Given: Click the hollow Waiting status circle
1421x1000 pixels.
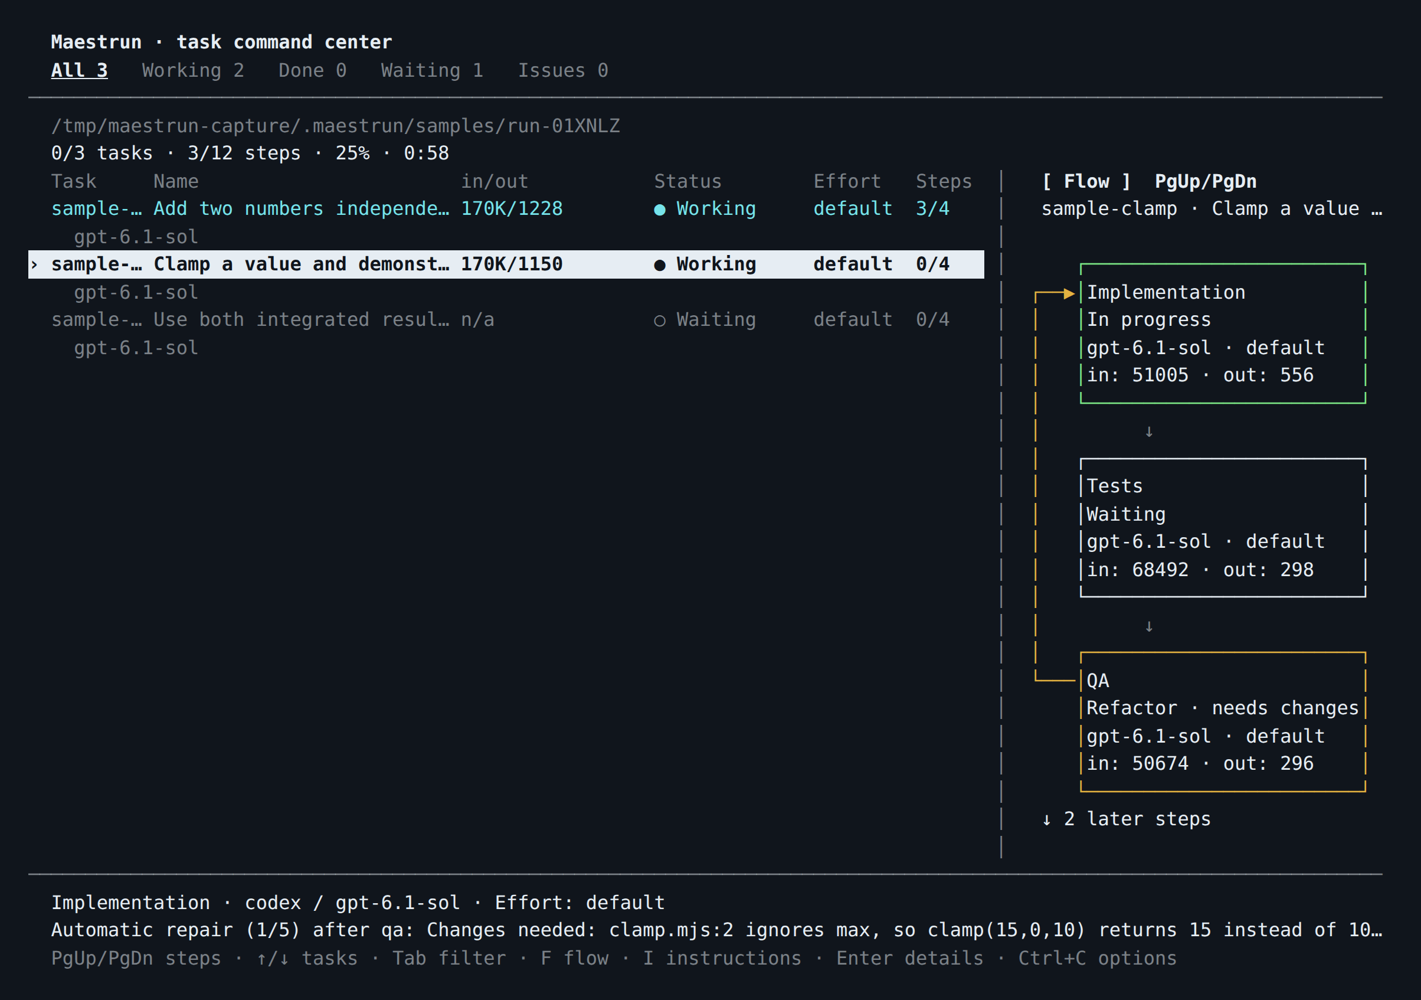Looking at the screenshot, I should coord(660,320).
